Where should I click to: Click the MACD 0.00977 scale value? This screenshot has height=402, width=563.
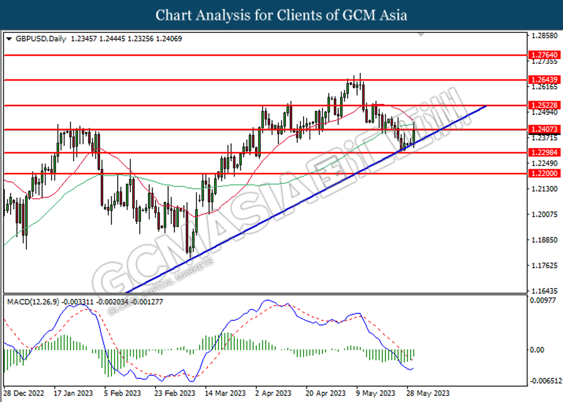tap(543, 300)
